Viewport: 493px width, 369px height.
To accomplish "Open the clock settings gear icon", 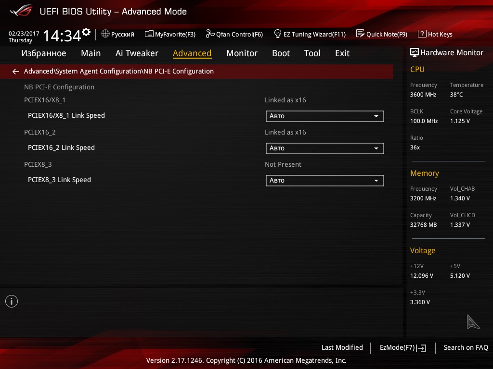I will pos(86,32).
